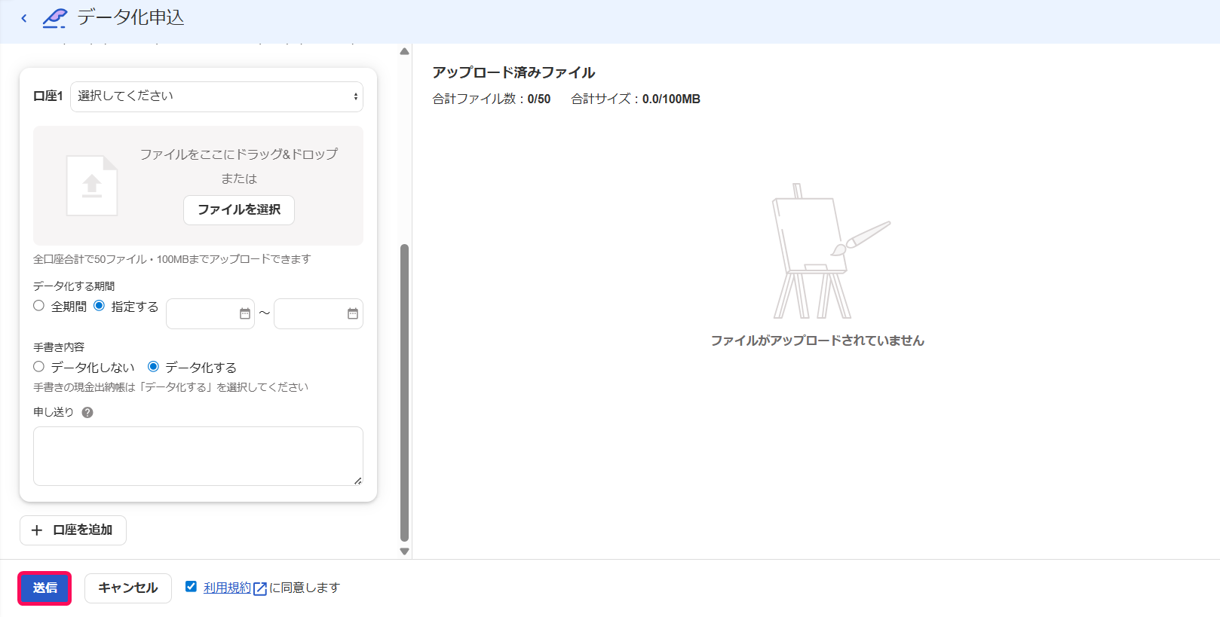Click the アップロード済みファイル heading
This screenshot has height=617, width=1220.
tap(513, 73)
